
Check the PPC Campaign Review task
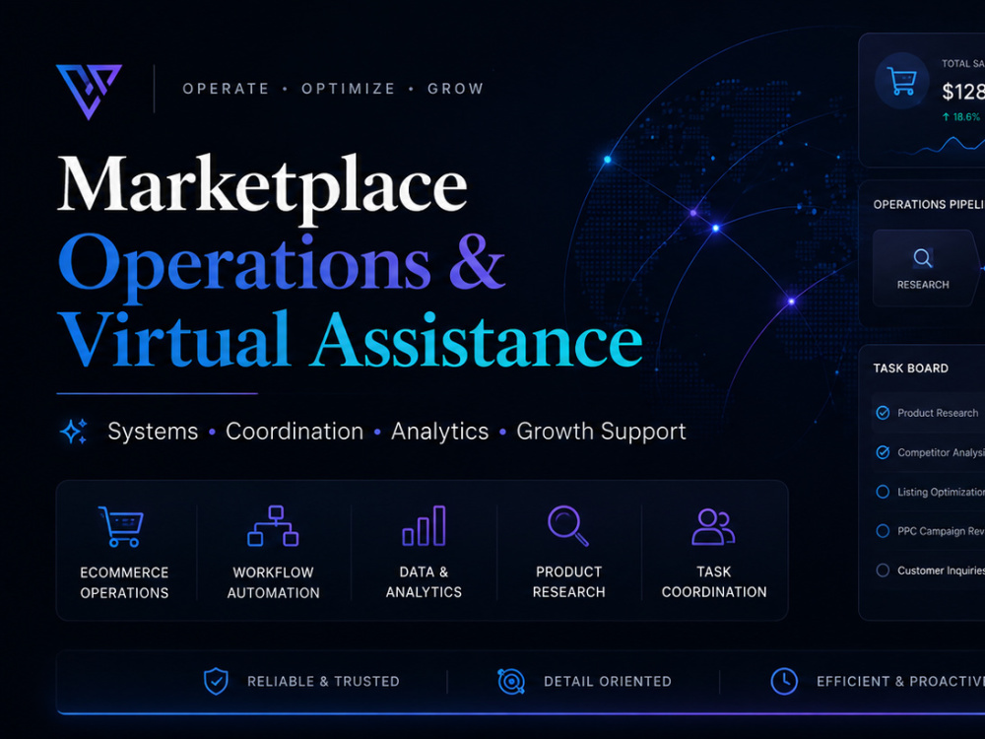tap(883, 531)
